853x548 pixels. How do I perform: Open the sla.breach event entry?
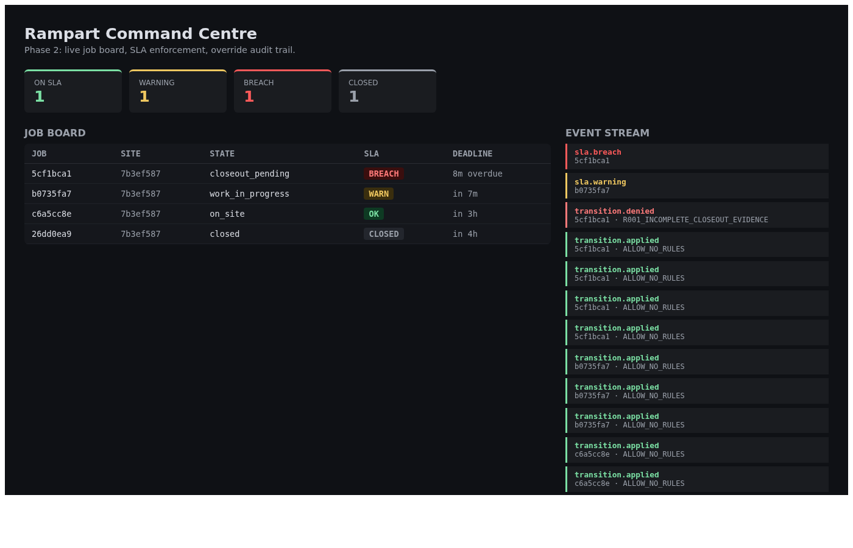point(697,156)
